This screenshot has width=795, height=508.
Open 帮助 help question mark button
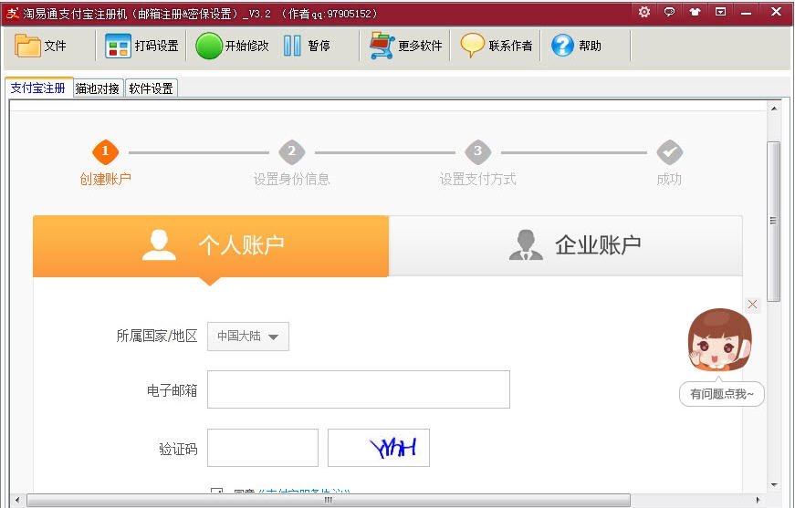point(576,46)
